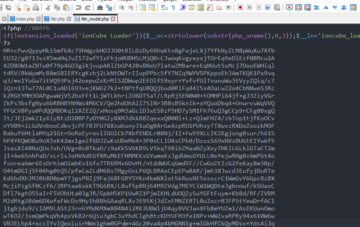Click the Cut scissors icon
Viewport: 360px width, 227px height.
coord(48,8)
